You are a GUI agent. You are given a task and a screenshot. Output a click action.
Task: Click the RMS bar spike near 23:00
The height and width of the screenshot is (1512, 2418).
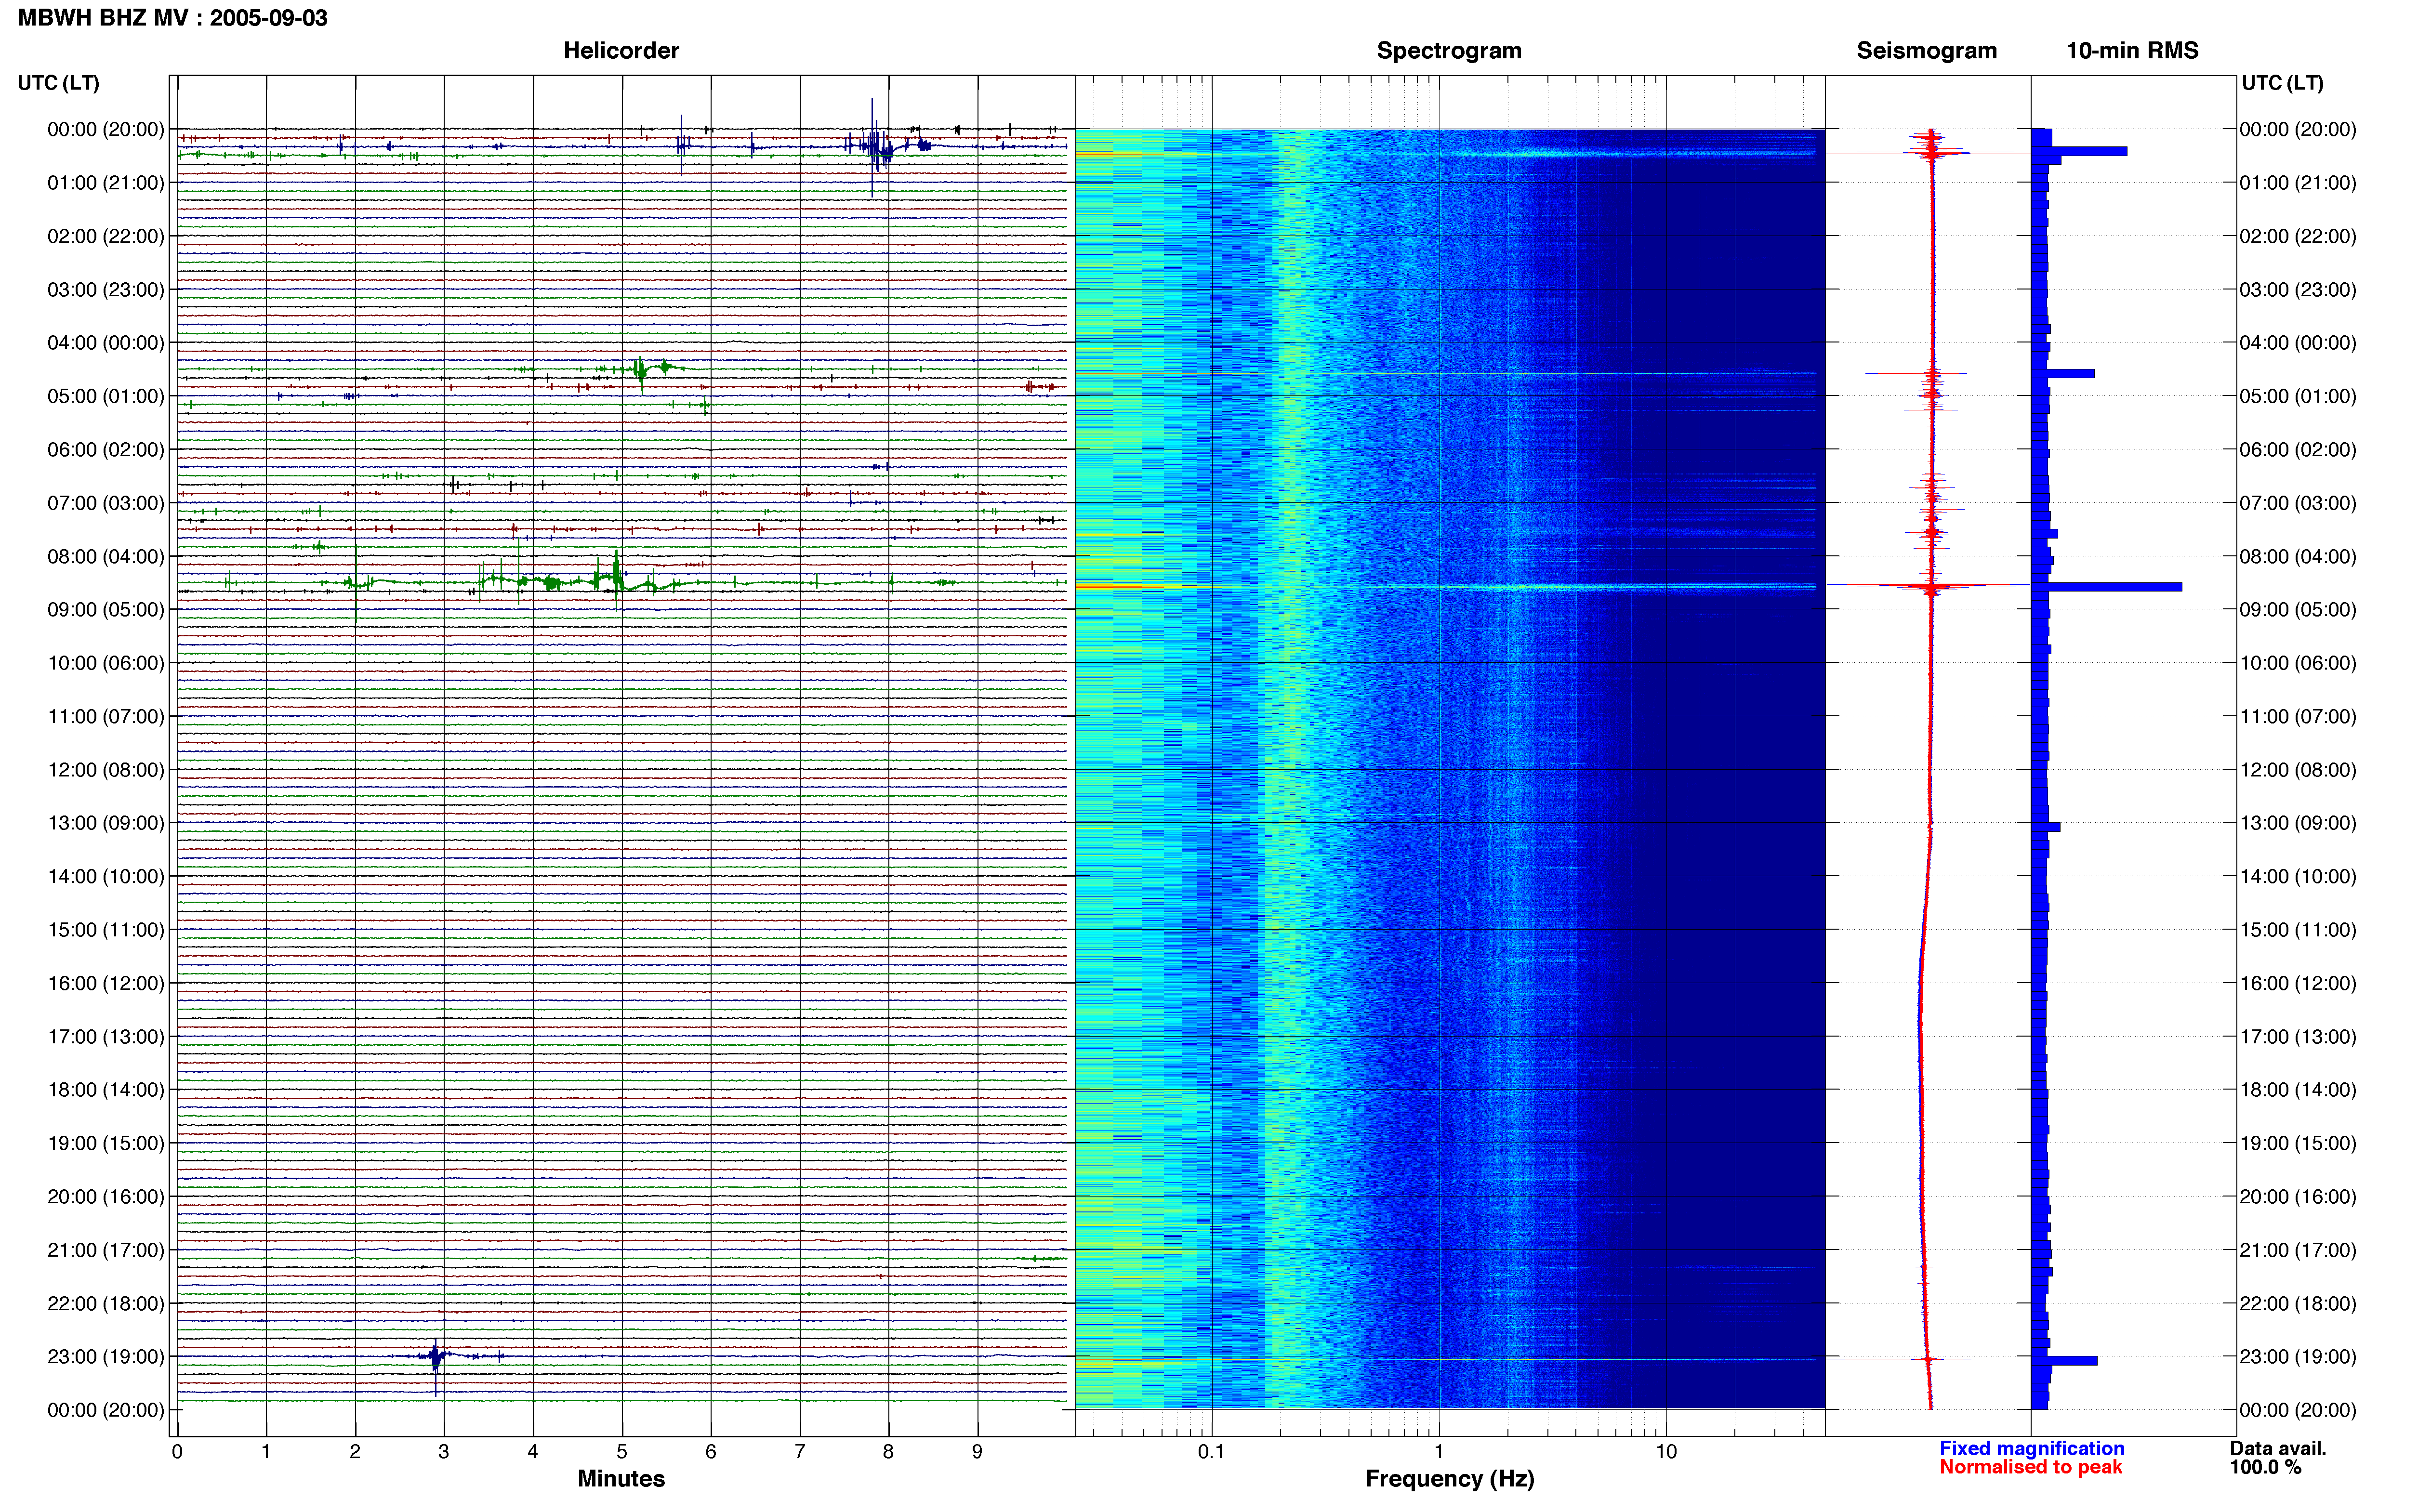(2064, 1361)
